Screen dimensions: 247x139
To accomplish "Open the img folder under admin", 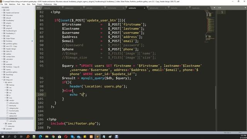I will point(10,90).
